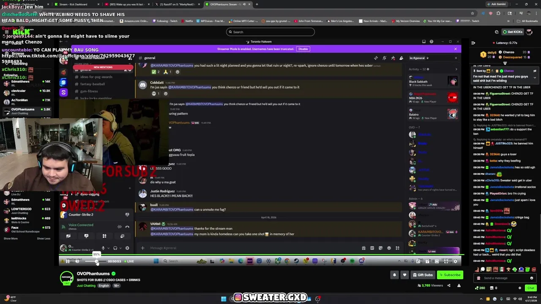Screen dimensions: 541x304
Task: Hide the pinned message eye icon
Action: click(x=535, y=71)
